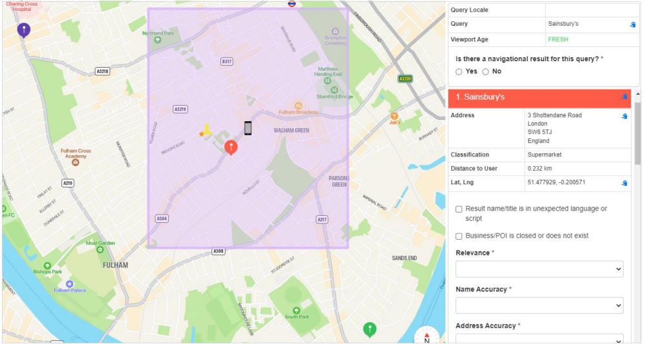Copy the address 3 Shottendane Road

(x=624, y=116)
